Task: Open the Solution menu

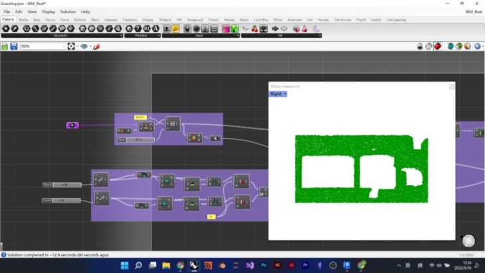Action: tap(68, 12)
